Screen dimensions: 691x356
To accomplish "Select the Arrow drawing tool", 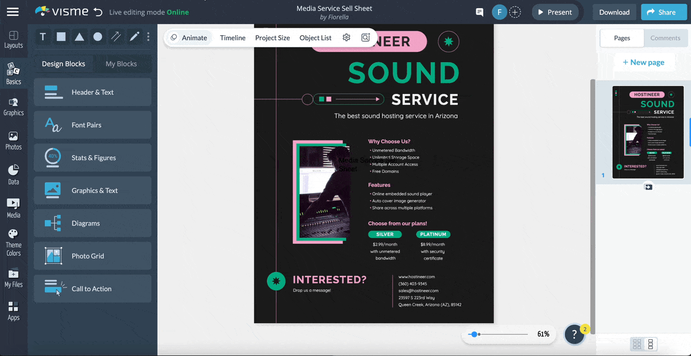I will [x=116, y=37].
